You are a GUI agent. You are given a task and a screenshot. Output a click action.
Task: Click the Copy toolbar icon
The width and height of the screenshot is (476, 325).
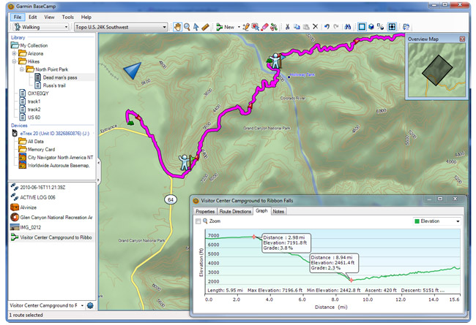(297, 27)
